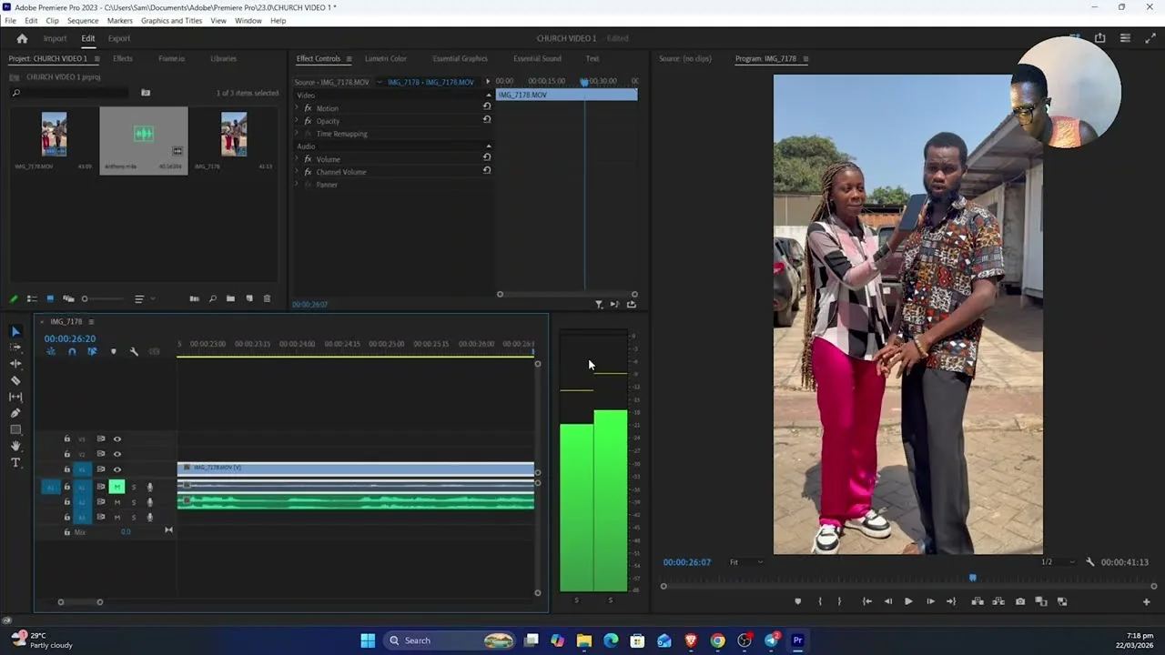This screenshot has width=1165, height=655.
Task: Click the Project panel New Bin folder icon
Action: point(230,298)
